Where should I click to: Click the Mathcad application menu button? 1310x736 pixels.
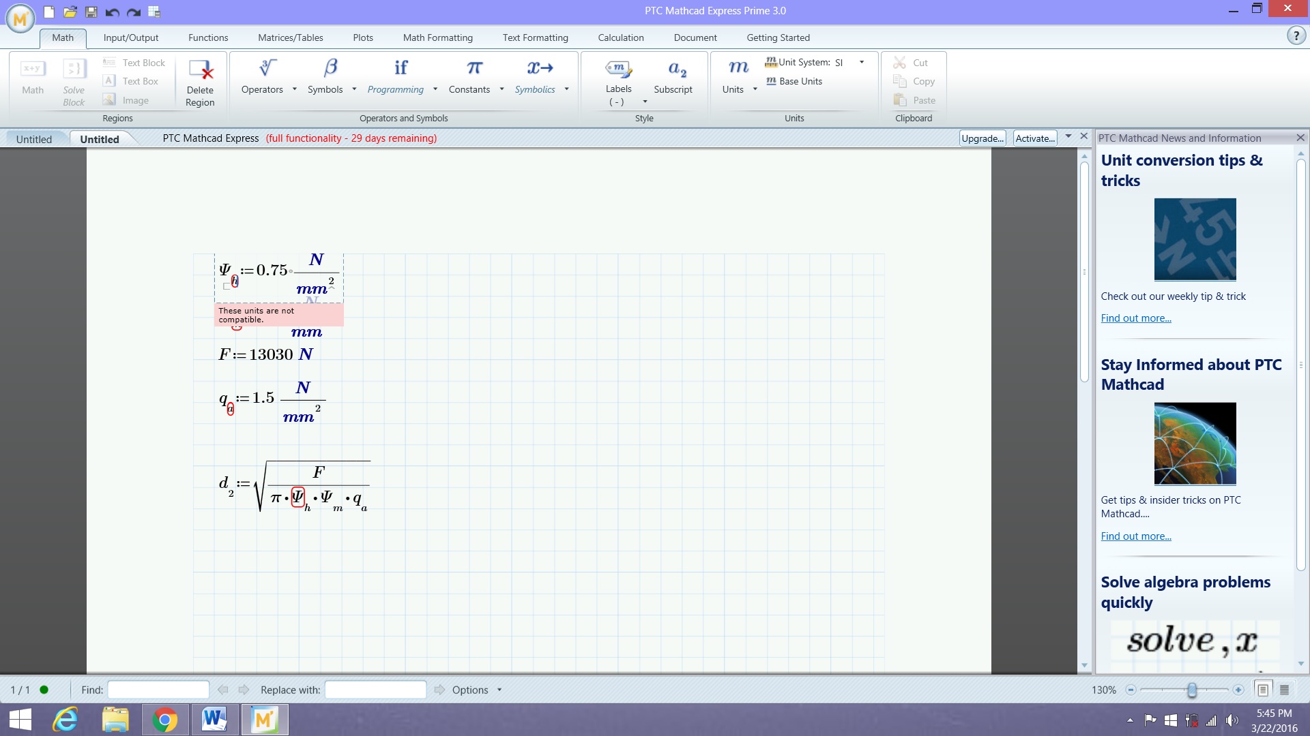click(x=20, y=18)
